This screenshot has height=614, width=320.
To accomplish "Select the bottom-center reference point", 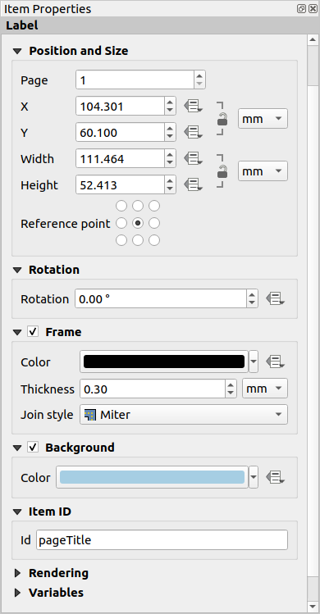I will (x=138, y=240).
